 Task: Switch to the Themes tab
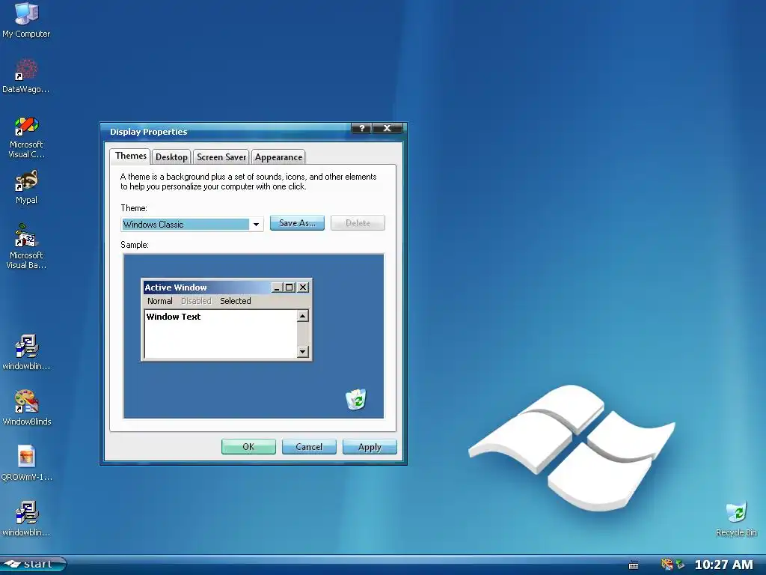tap(130, 156)
